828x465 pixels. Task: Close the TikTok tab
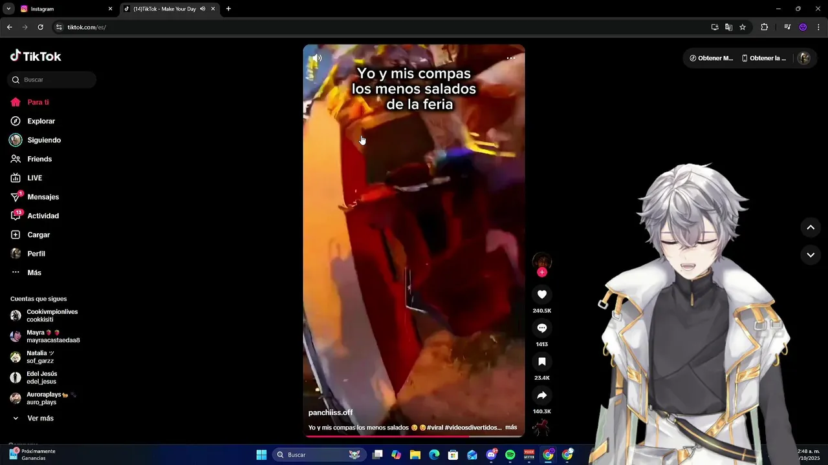point(213,9)
